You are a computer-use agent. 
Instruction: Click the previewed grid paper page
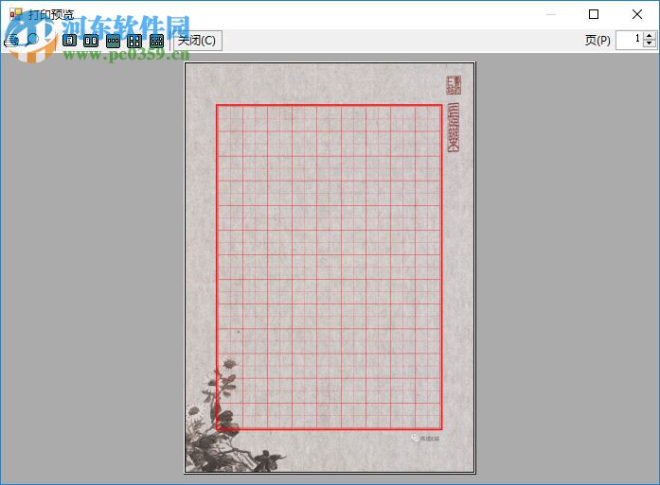click(330, 268)
